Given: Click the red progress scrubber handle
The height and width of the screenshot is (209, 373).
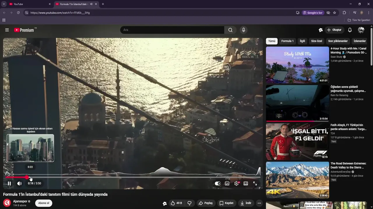Looking at the screenshot, I should [x=27, y=177].
